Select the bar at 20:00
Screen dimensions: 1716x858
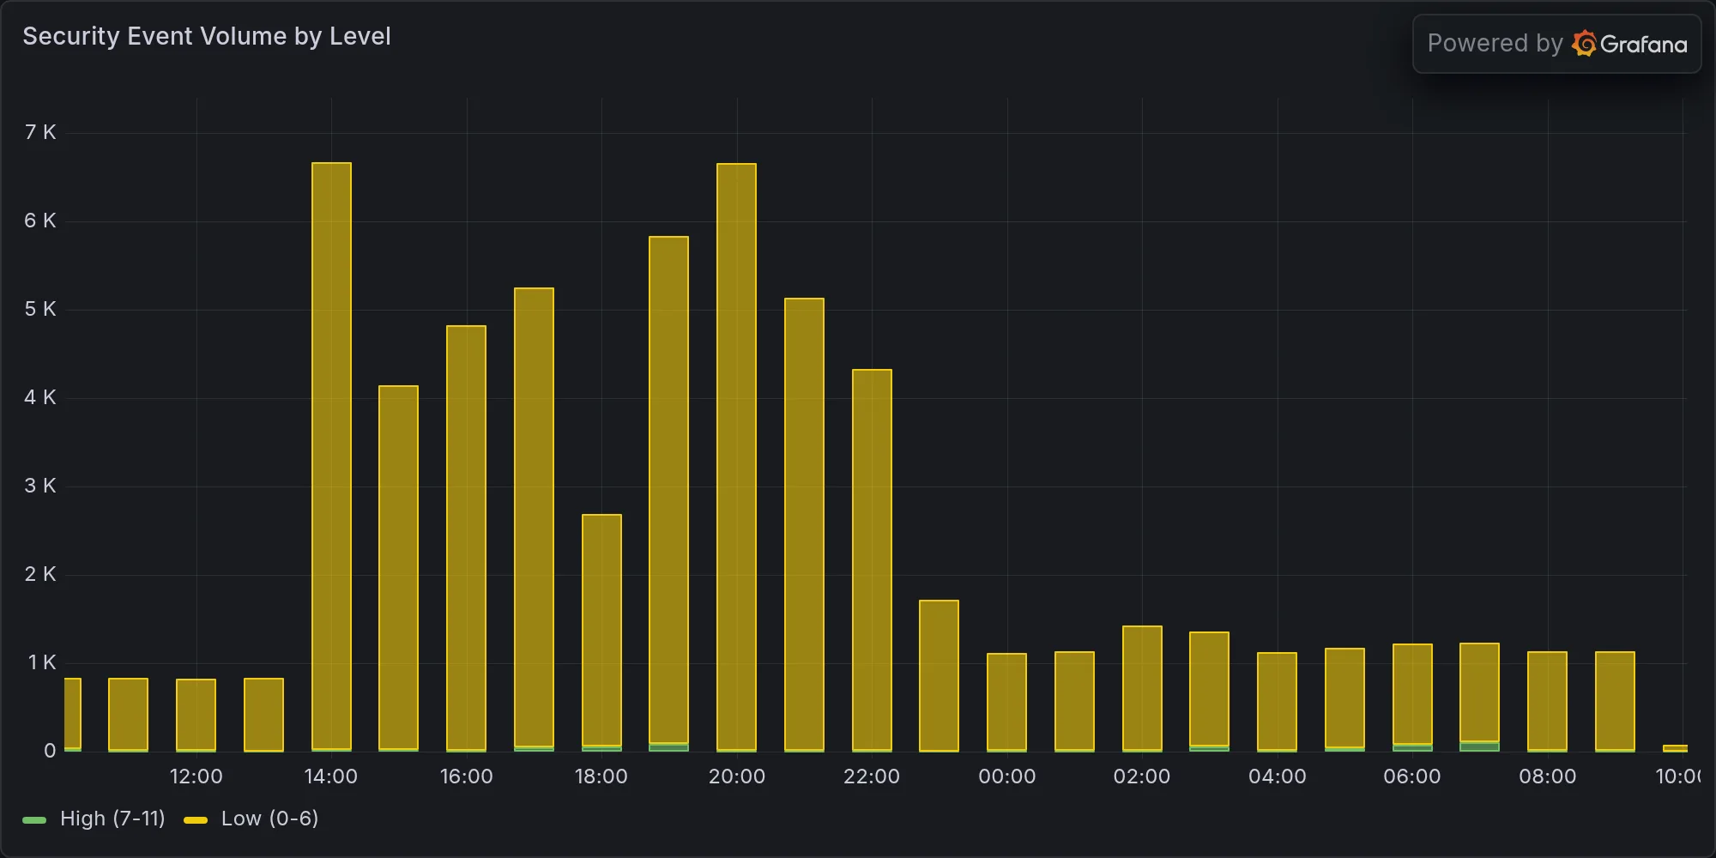tap(736, 457)
